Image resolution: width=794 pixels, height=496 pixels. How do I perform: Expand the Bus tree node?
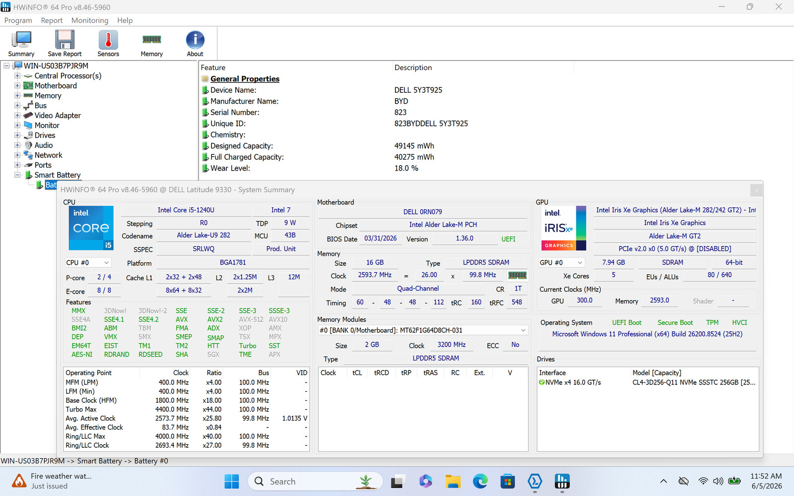pyautogui.click(x=17, y=106)
